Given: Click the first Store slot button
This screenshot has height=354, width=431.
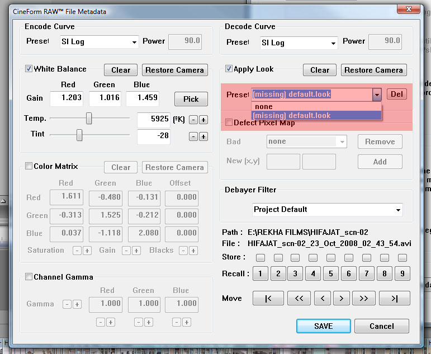Looking at the screenshot, I should 261,258.
